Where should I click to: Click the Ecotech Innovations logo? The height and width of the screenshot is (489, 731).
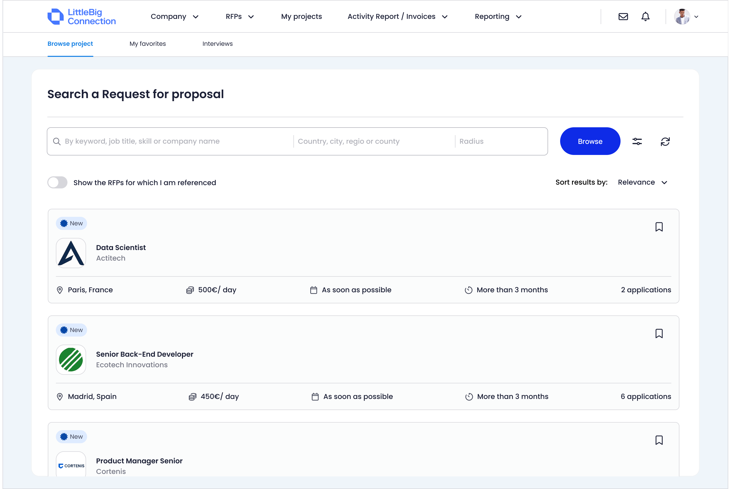pyautogui.click(x=71, y=359)
